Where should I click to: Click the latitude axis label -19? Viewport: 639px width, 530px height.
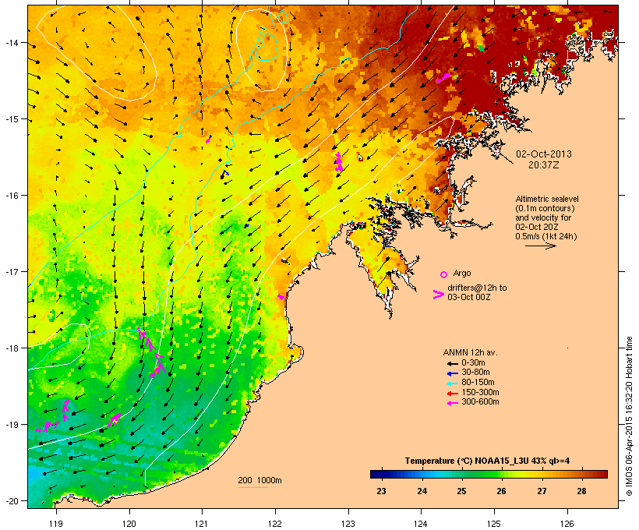point(11,425)
